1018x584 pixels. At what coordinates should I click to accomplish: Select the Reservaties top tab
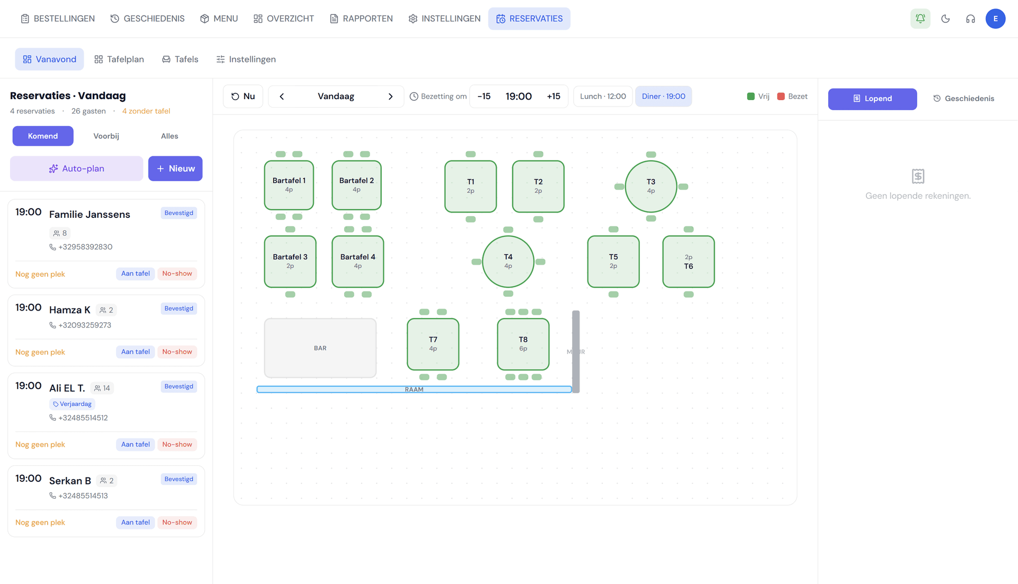[x=529, y=19]
